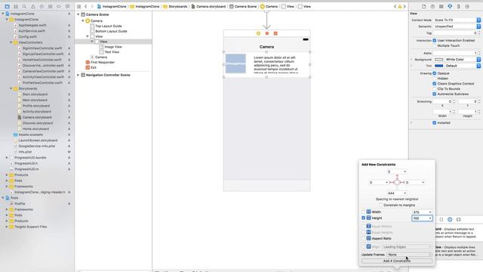Open the Project navigator folder icon
This screenshot has height=272, width=483.
click(x=7, y=6)
